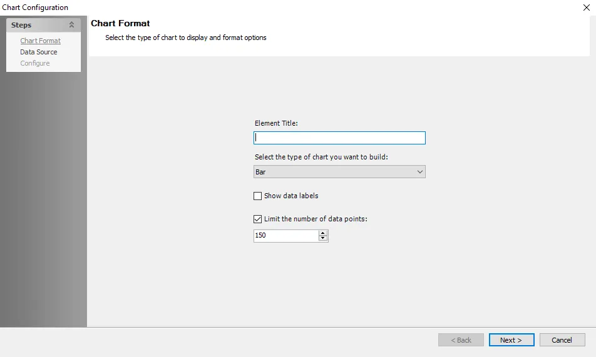The height and width of the screenshot is (357, 596).
Task: Collapse the Steps panel using double-chevron icon
Action: click(71, 24)
